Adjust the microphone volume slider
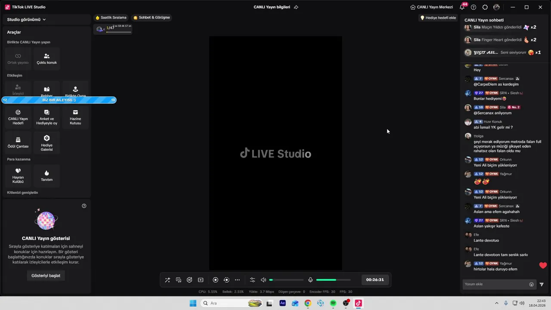 click(x=333, y=280)
